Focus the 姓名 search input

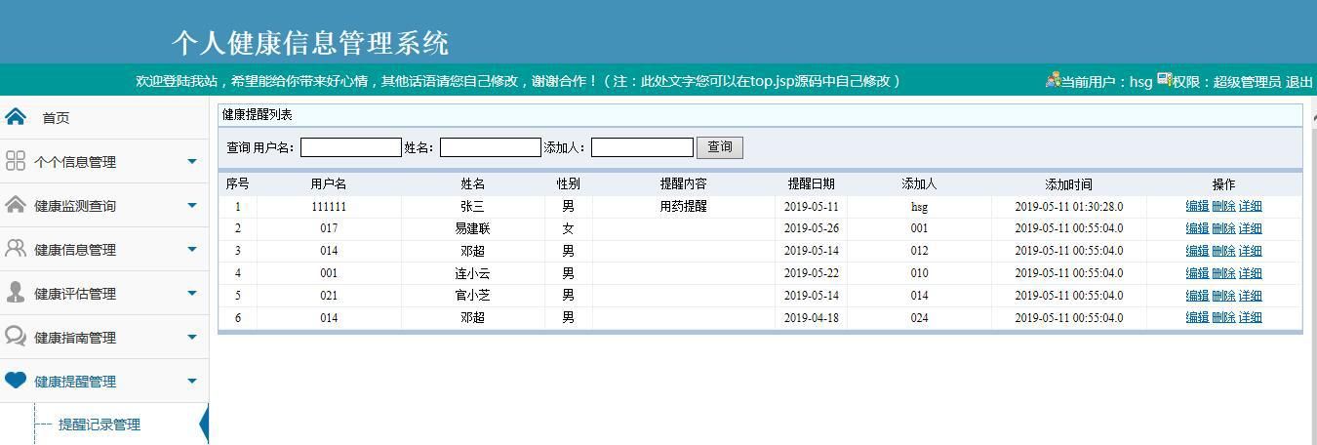pos(490,147)
